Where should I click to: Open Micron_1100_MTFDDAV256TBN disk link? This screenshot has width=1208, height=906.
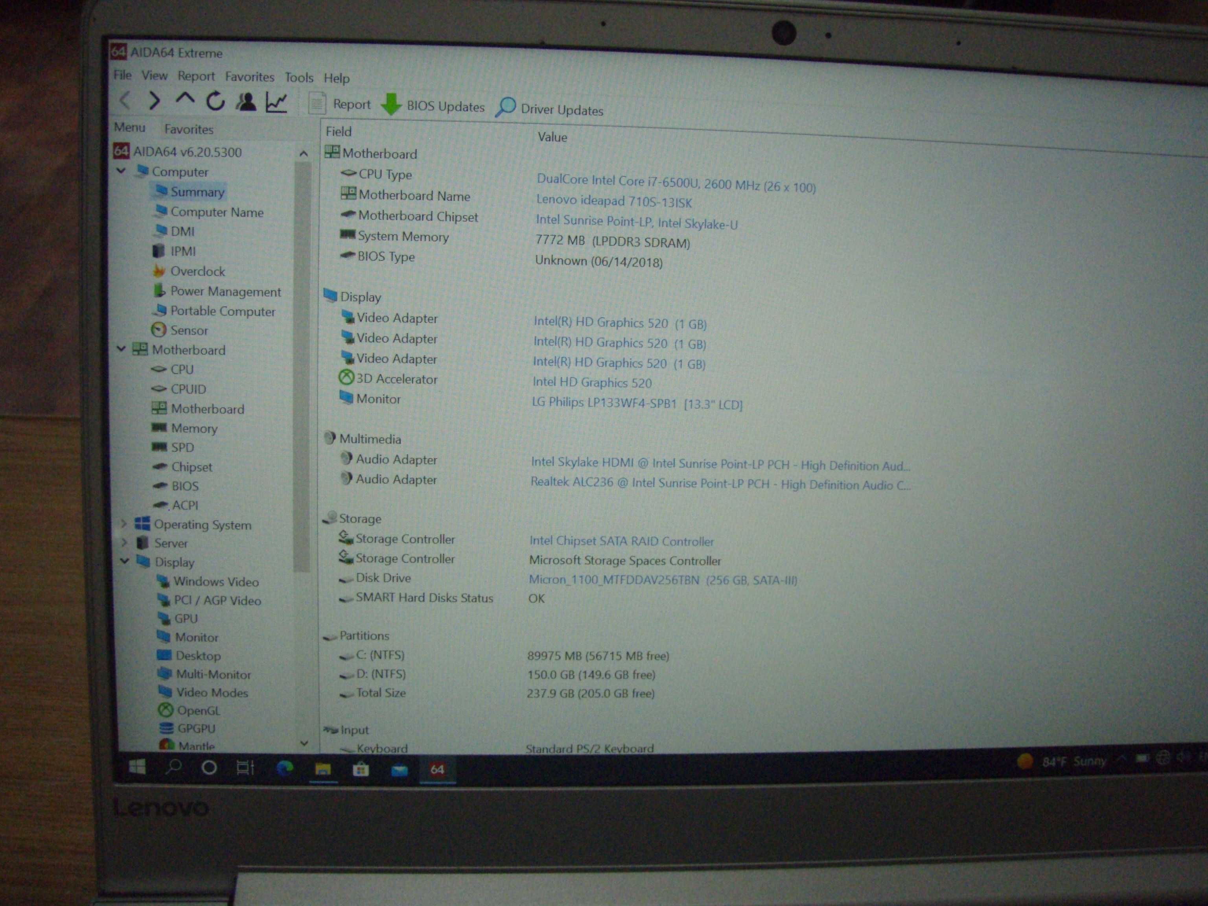pyautogui.click(x=663, y=580)
